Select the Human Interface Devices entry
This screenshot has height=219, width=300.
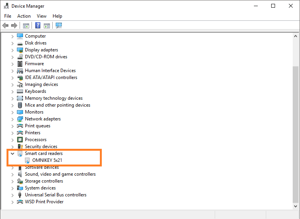[x=50, y=71]
